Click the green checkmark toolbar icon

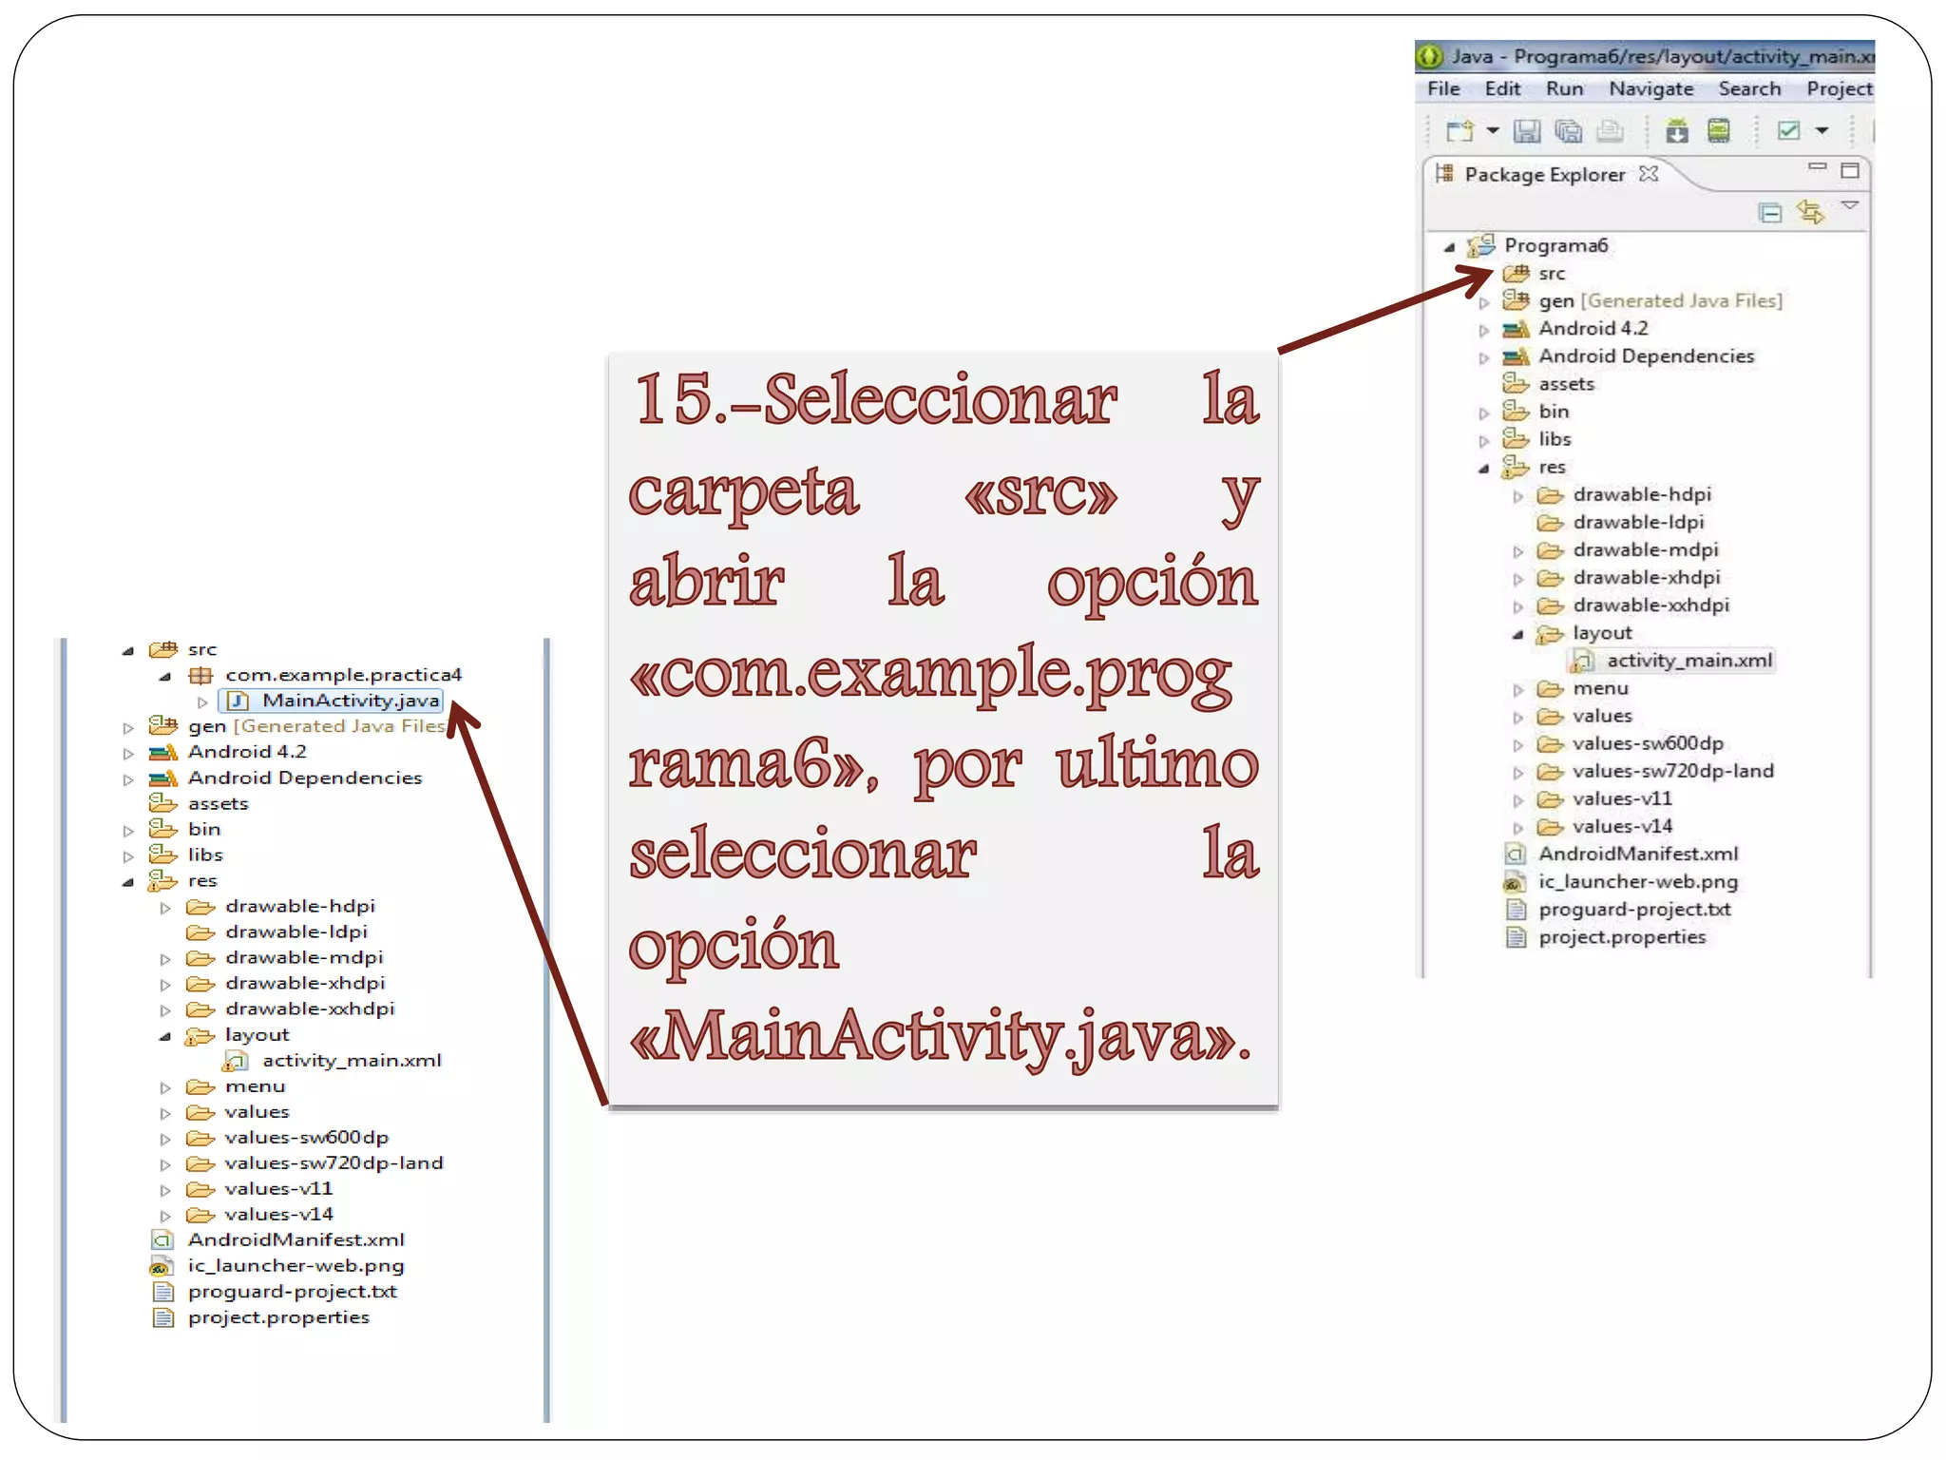click(1788, 130)
